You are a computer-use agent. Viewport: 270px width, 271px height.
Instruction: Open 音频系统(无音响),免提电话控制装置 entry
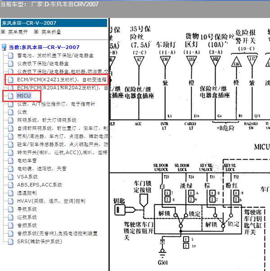point(57,234)
